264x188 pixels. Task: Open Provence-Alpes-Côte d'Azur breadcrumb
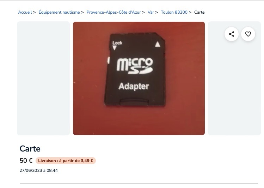point(113,12)
